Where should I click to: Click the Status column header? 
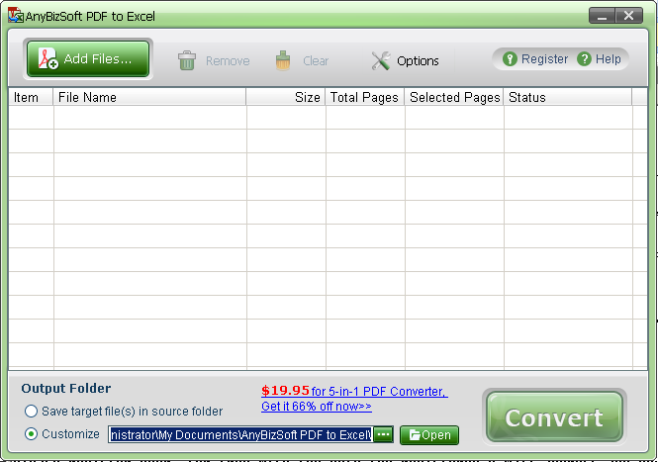(x=567, y=97)
